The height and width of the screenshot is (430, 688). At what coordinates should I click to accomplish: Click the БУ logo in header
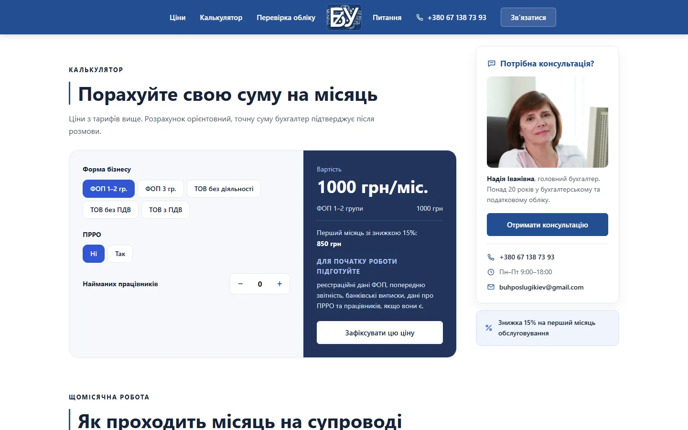pyautogui.click(x=344, y=17)
